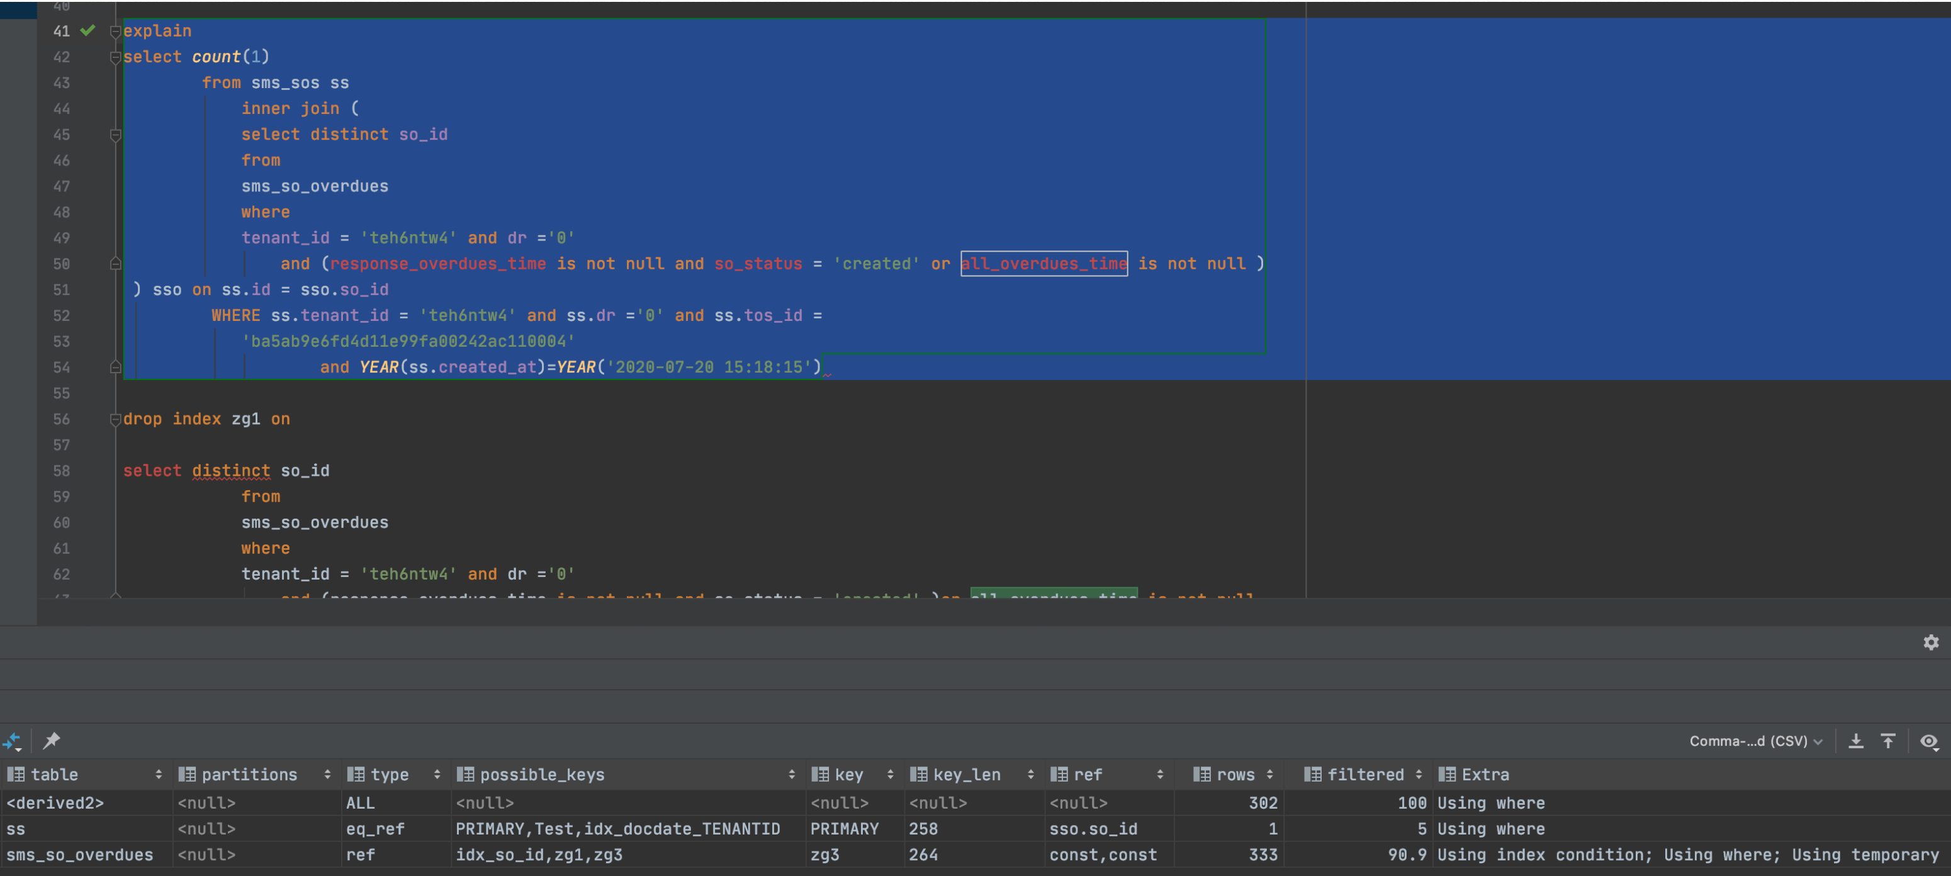Image resolution: width=1951 pixels, height=876 pixels.
Task: Toggle sort order on rows column
Action: click(1269, 775)
